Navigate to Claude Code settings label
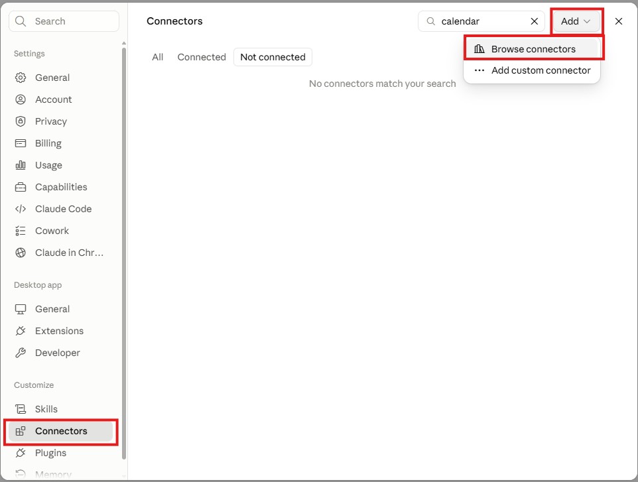This screenshot has width=638, height=482. coord(63,209)
